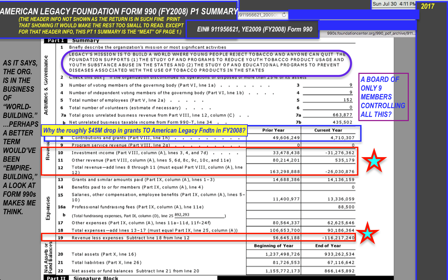448x280 pixels.
Task: Click the left-side 'World-building' commentary text
Action: [20, 137]
